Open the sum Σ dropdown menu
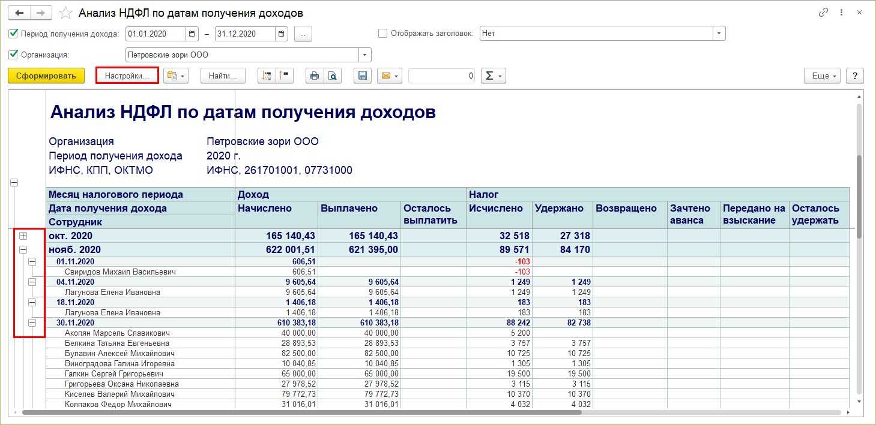Screen dimensions: 876x425 pyautogui.click(x=493, y=76)
